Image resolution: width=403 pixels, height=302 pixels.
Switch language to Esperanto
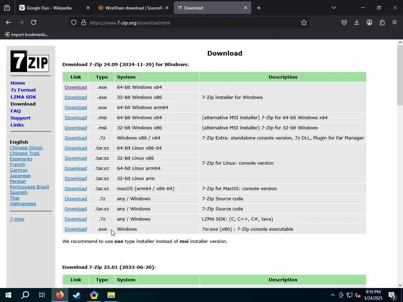[21, 159]
